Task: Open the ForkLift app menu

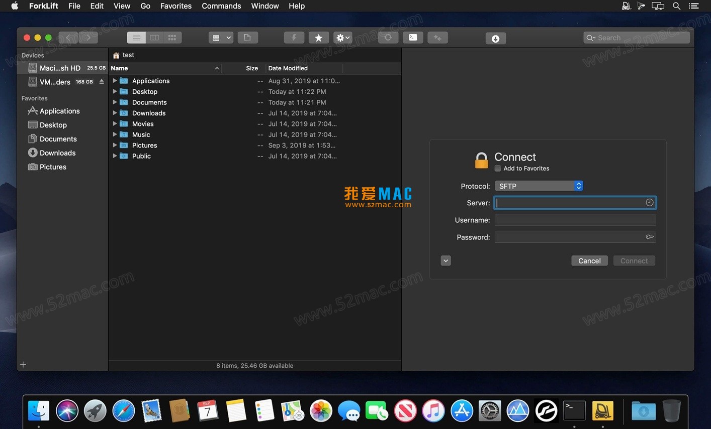Action: point(44,6)
